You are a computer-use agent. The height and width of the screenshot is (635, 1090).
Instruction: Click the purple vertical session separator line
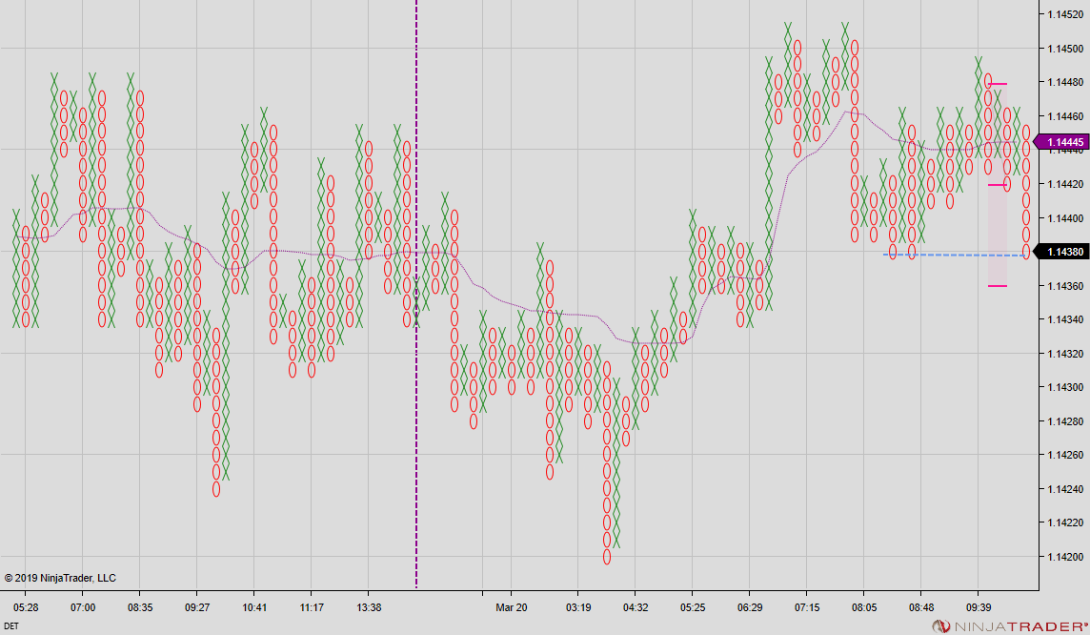tap(415, 286)
